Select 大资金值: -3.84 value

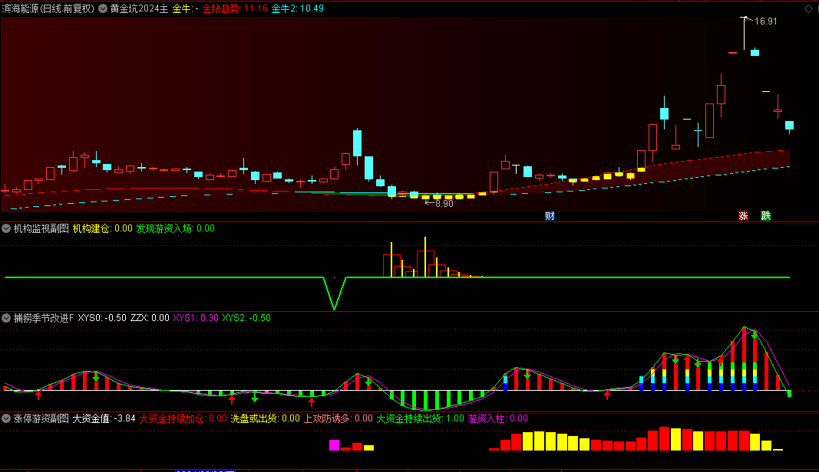(x=104, y=418)
